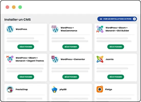This screenshot has width=141, height=102.
Task: Click the WordPress Bloom Monarch Divi Builder logo
Action: point(100,29)
